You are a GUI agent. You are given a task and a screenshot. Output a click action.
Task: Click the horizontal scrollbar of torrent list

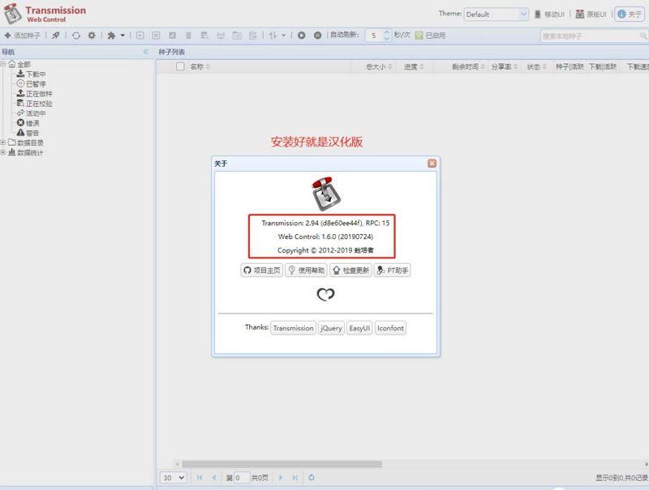(x=282, y=464)
